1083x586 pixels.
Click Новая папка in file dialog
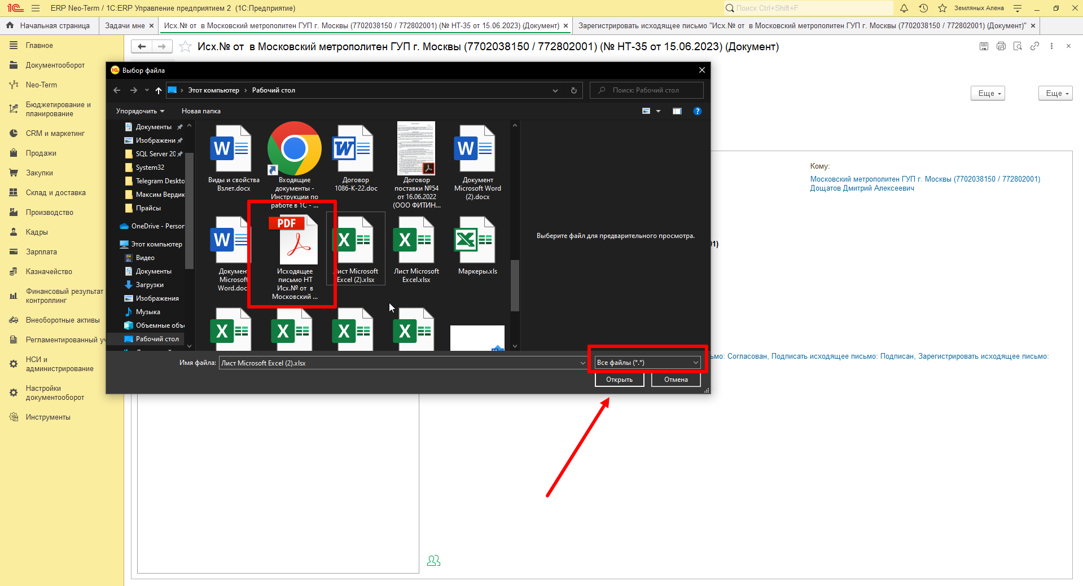tap(201, 111)
